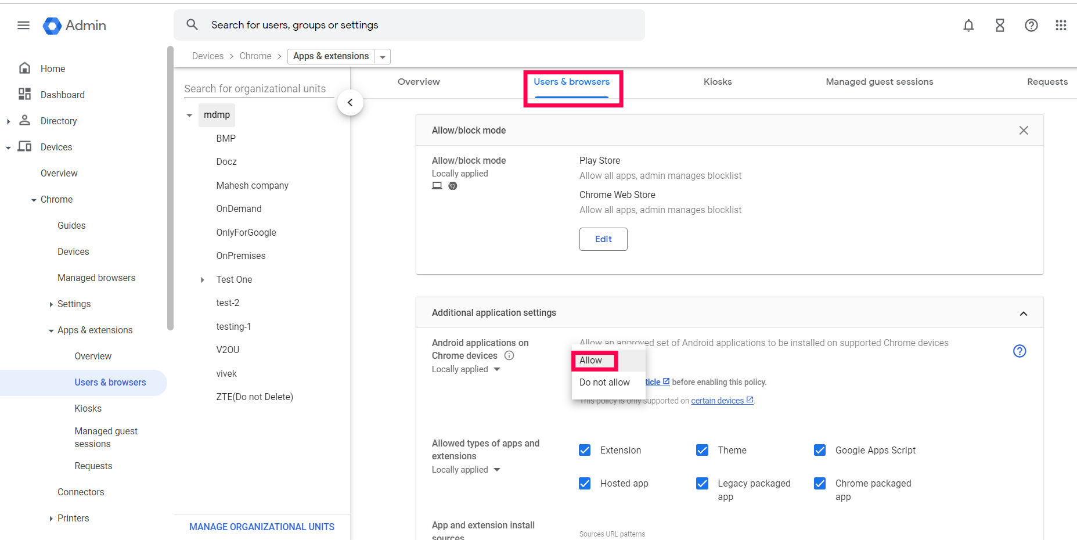Click the notifications bell icon

968,26
